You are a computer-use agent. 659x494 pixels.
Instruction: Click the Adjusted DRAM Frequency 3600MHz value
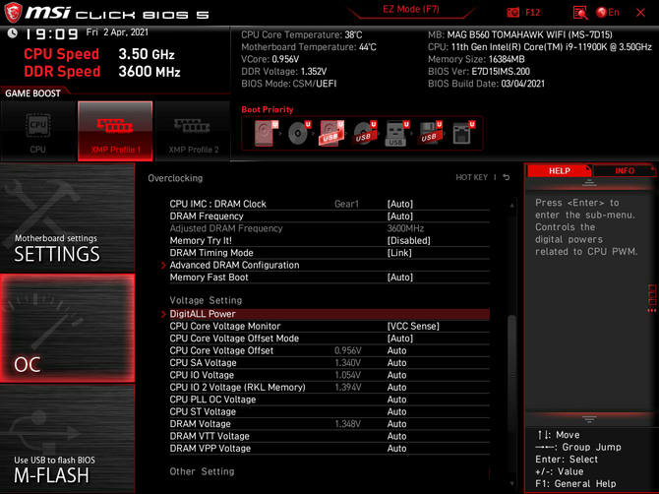(405, 228)
